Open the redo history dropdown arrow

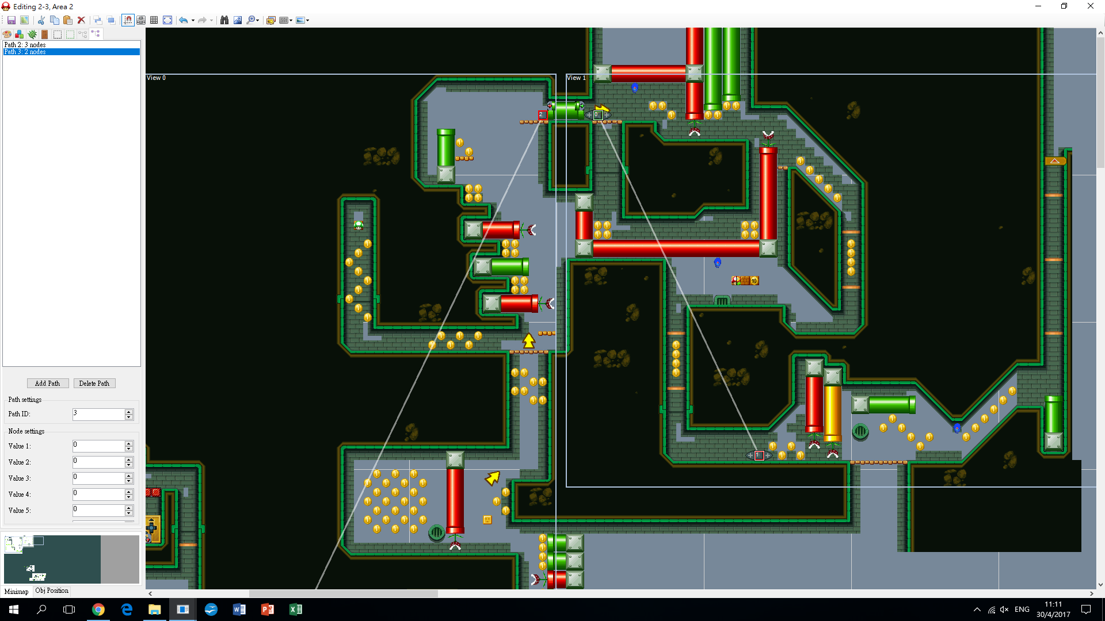212,20
